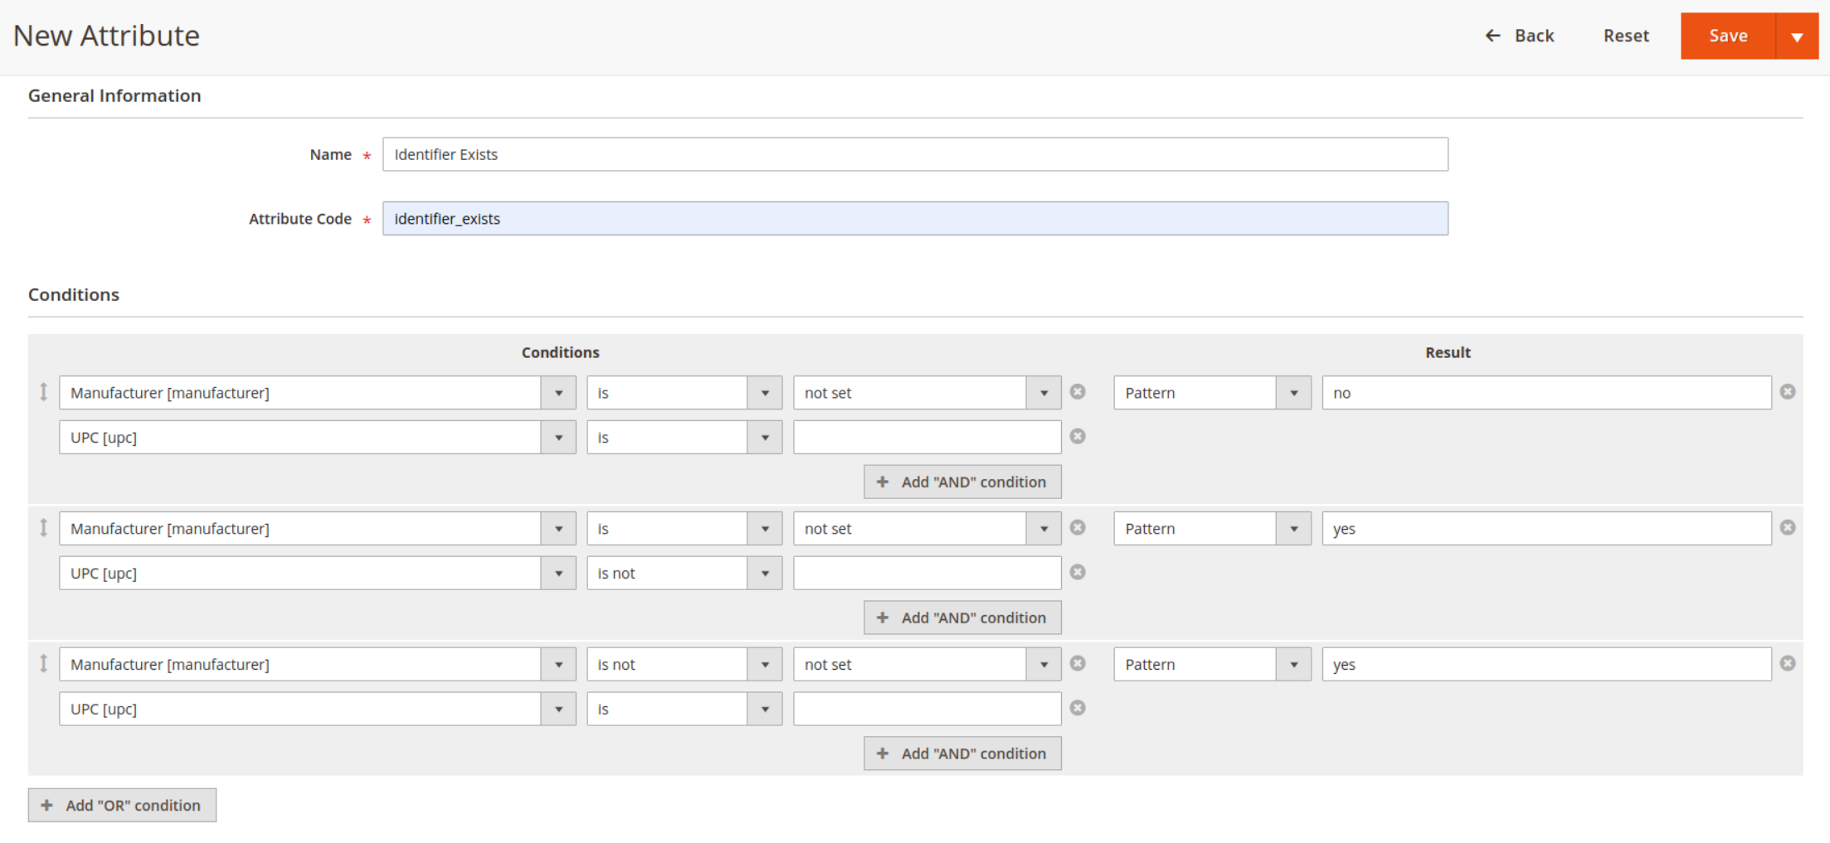The height and width of the screenshot is (843, 1830).
Task: Remove the third group's Manufacturer condition
Action: point(1078,664)
